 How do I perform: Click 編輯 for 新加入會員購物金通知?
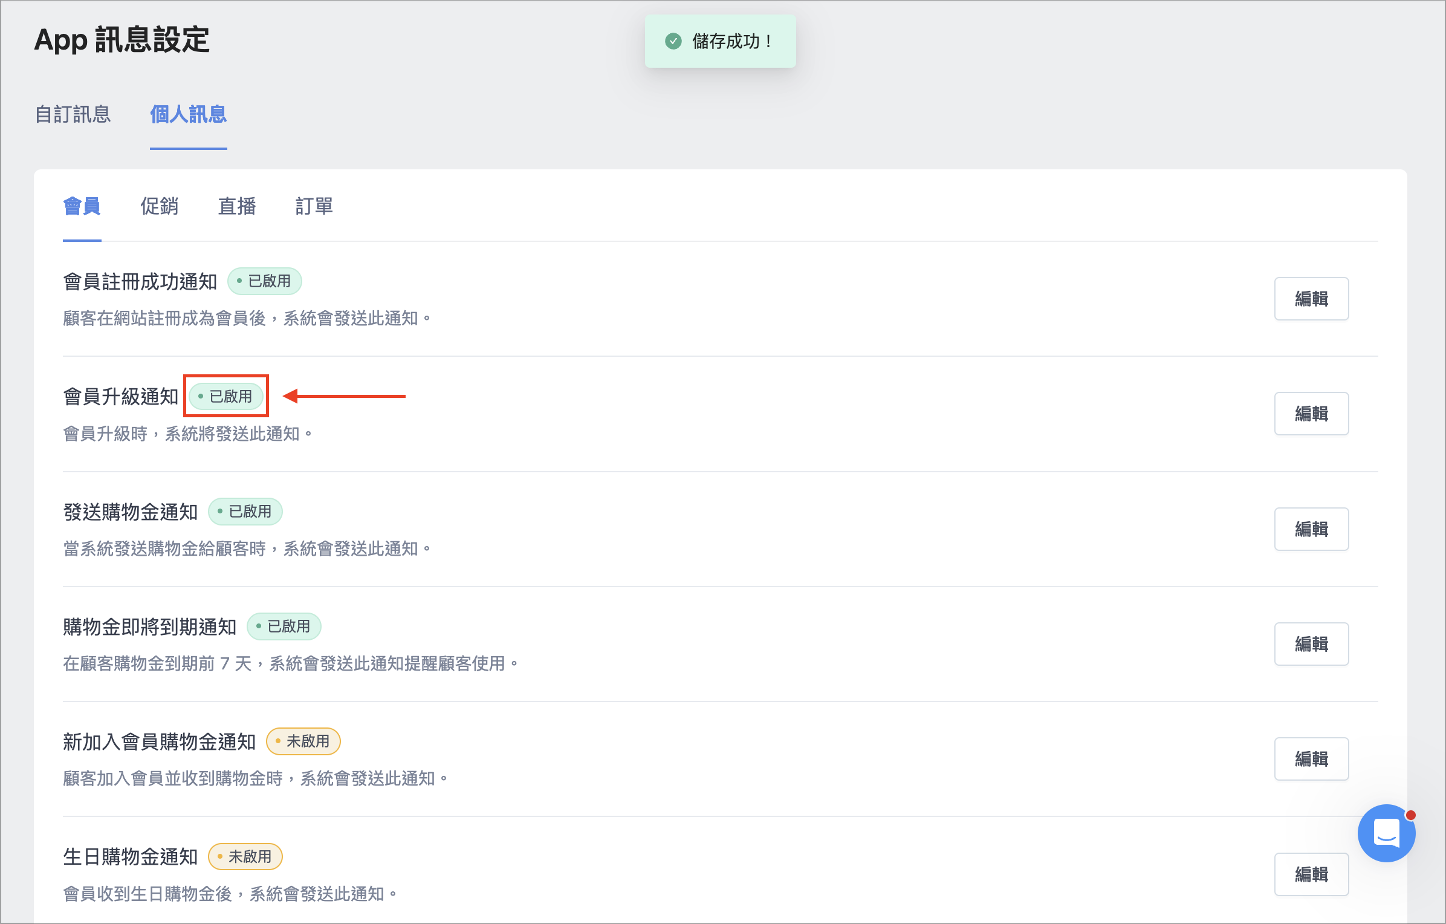tap(1311, 759)
